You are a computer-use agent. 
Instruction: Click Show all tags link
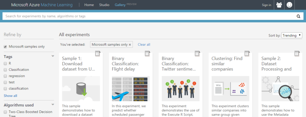pyautogui.click(x=10, y=96)
